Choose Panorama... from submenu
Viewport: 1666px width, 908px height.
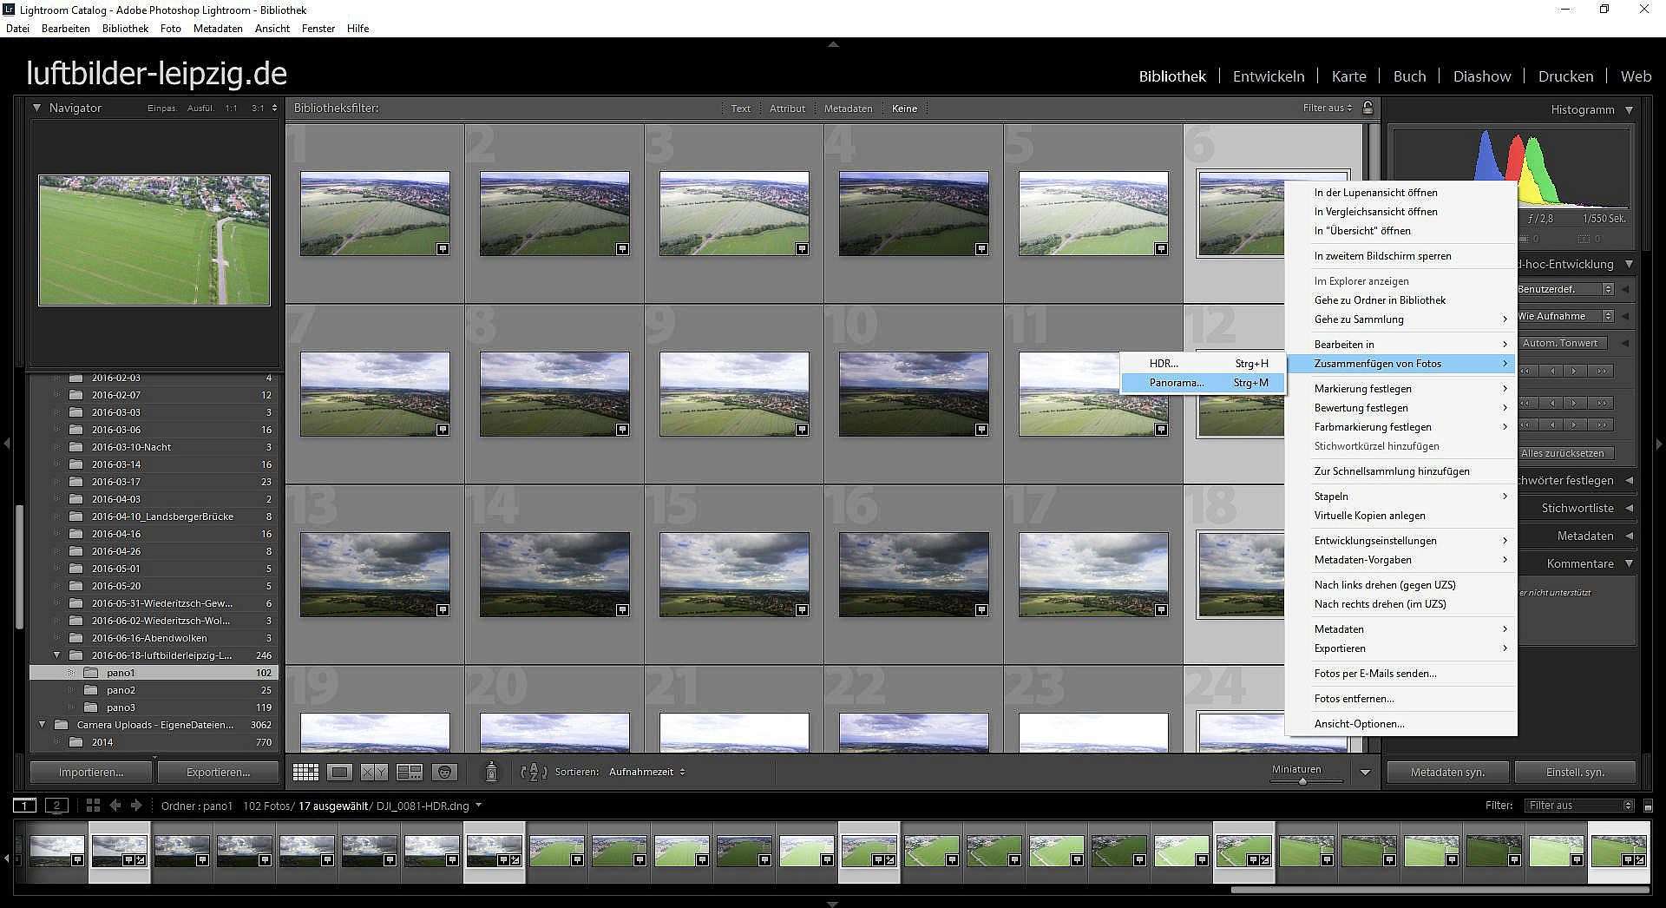1202,383
